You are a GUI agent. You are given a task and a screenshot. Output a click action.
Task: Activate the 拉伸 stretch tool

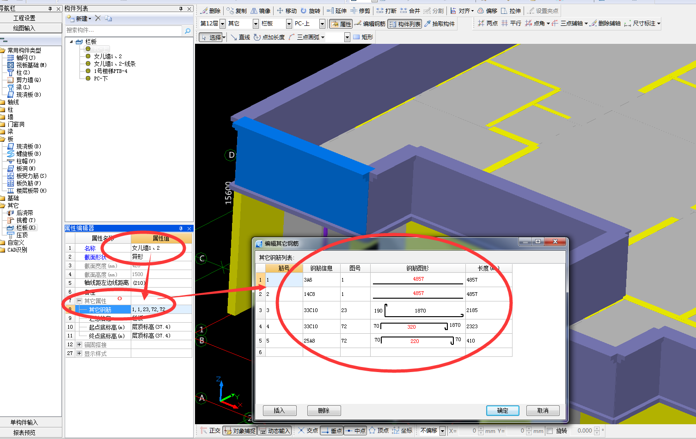511,11
